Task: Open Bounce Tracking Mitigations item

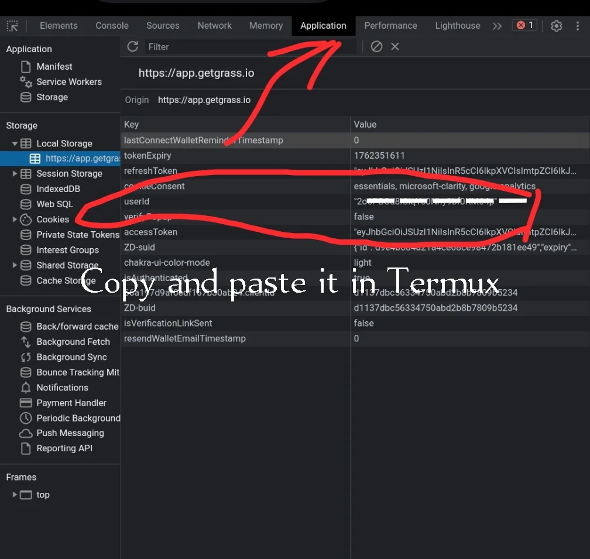Action: click(78, 372)
